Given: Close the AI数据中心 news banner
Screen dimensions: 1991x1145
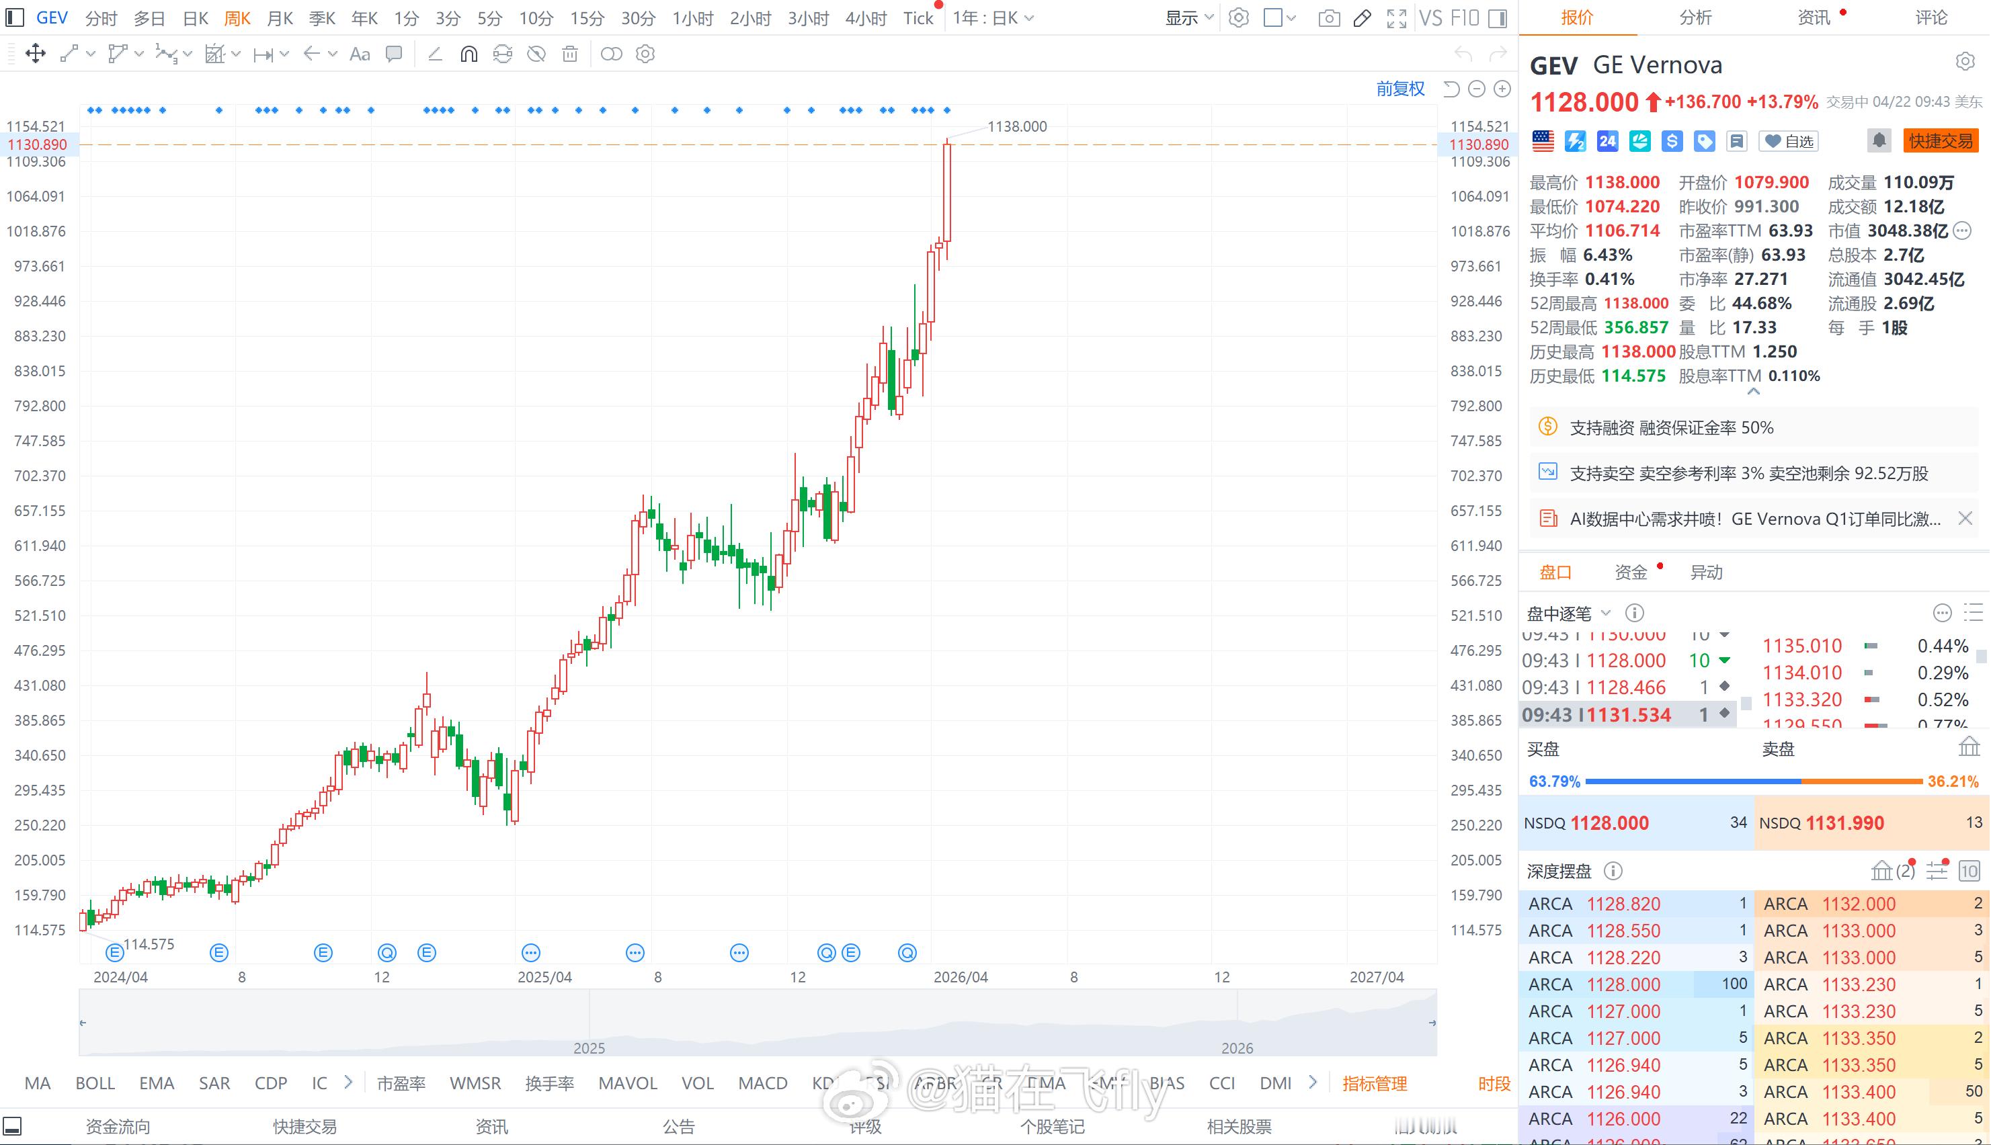Looking at the screenshot, I should (x=1964, y=518).
